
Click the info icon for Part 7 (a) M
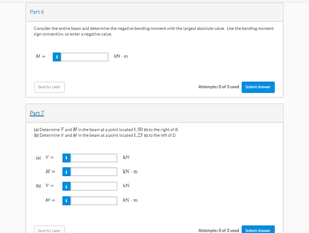66,172
